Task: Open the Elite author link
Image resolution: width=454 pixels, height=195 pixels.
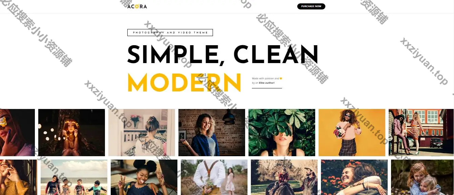Action: 267,83
